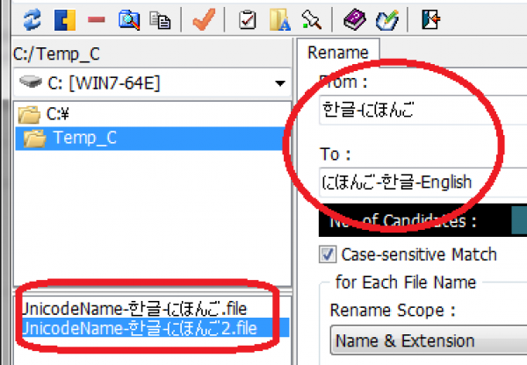Click the orange checkmark icon
The height and width of the screenshot is (365, 527).
204,19
